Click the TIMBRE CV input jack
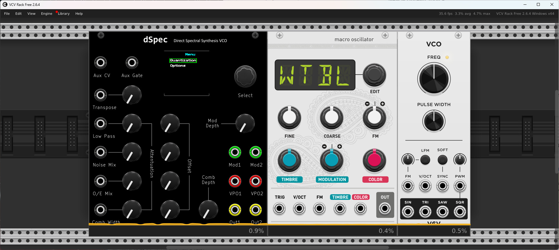Screen dimensions: 559x250 [x=340, y=209]
